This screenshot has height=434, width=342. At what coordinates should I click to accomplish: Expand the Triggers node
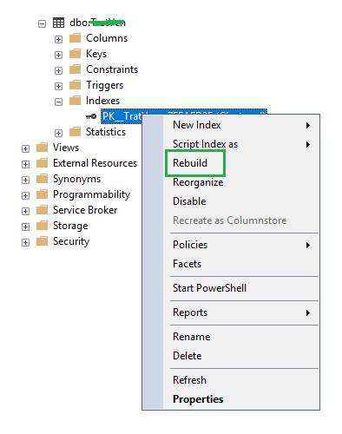click(58, 86)
